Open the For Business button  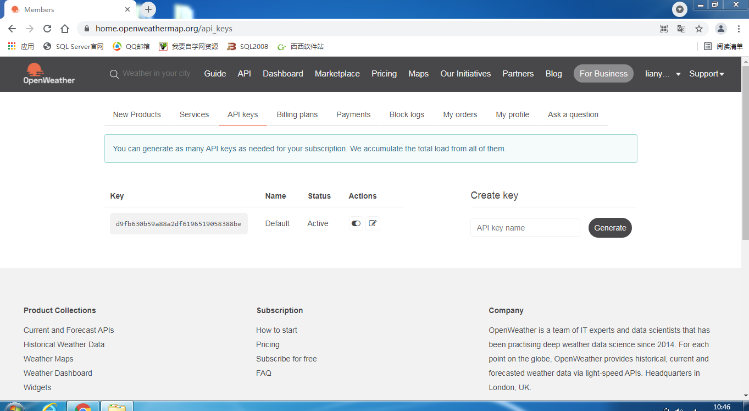(603, 74)
